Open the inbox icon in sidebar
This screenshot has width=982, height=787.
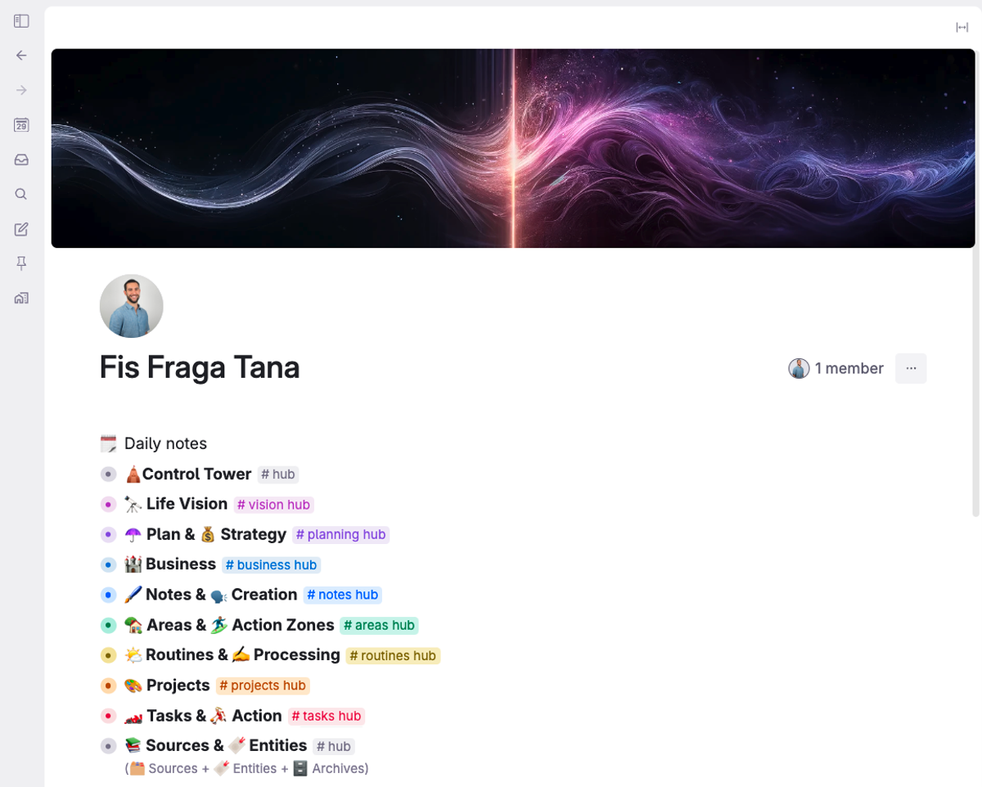(x=21, y=160)
